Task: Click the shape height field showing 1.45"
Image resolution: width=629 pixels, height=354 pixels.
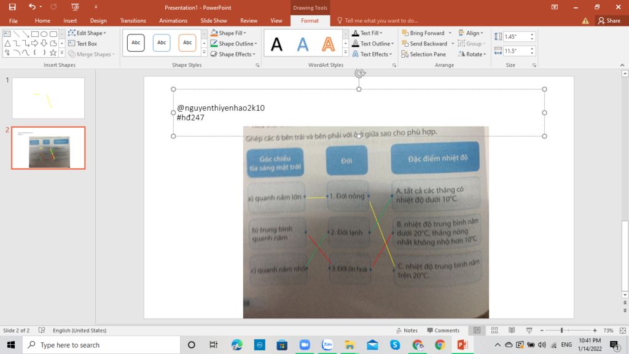Action: click(x=516, y=36)
